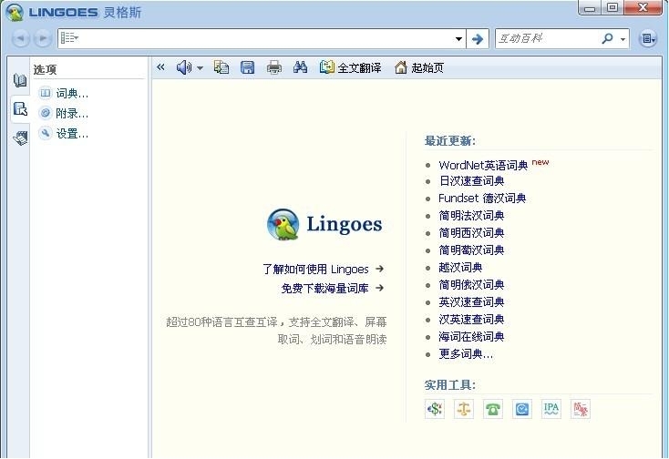Open 越汉词典 link
This screenshot has height=459, width=669.
pyautogui.click(x=460, y=268)
